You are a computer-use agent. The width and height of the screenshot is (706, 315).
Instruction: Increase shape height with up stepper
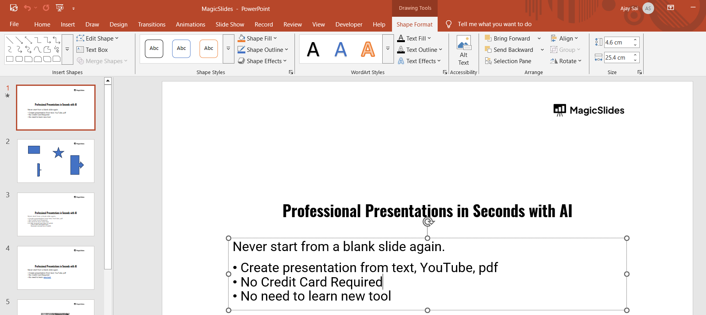point(635,40)
